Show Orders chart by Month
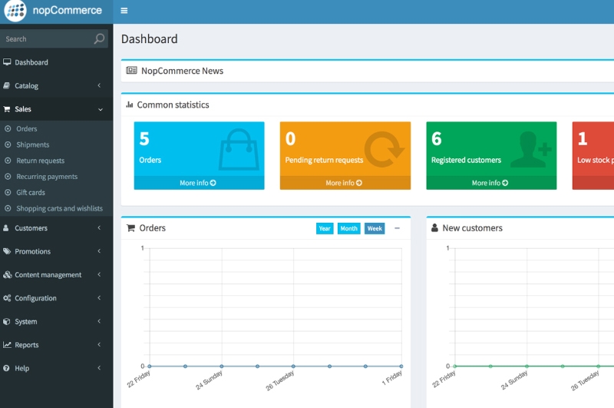The height and width of the screenshot is (408, 614). pos(349,228)
